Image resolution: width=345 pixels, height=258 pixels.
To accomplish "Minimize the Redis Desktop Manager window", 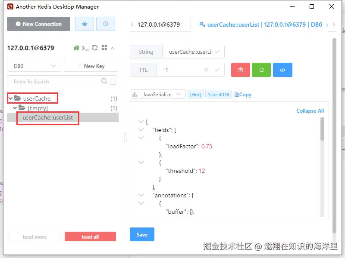I will [292, 6].
